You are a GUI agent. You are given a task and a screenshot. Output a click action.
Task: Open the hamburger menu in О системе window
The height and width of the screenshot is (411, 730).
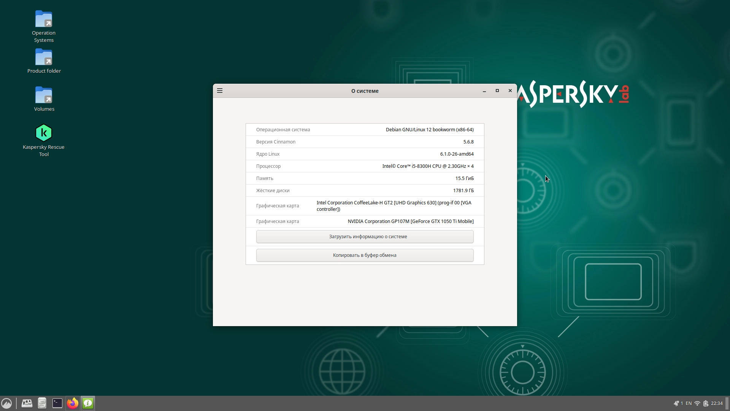coord(220,91)
